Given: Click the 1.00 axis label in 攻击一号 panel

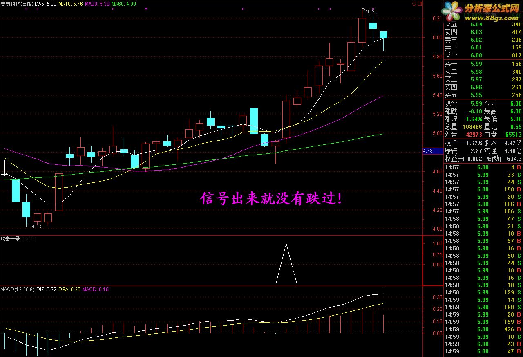Looking at the screenshot, I should click(437, 243).
